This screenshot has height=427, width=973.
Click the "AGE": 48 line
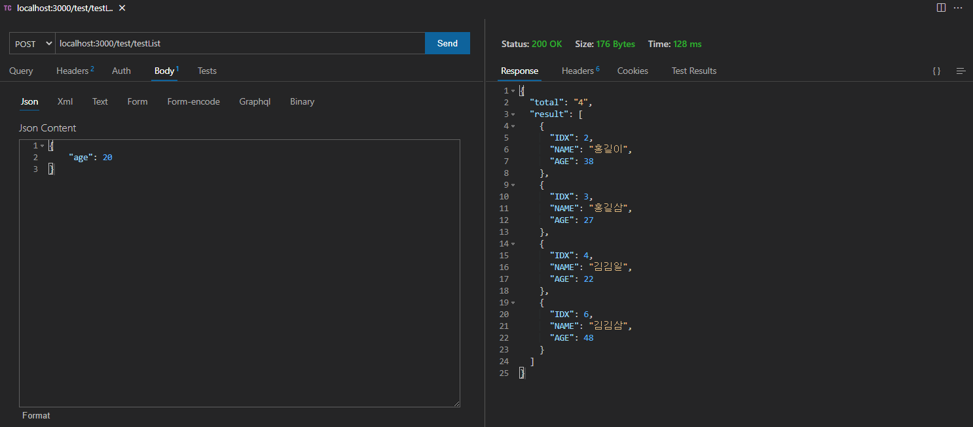(572, 338)
